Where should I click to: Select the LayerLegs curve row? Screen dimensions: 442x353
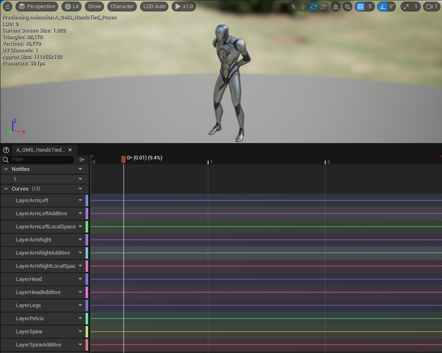point(45,305)
